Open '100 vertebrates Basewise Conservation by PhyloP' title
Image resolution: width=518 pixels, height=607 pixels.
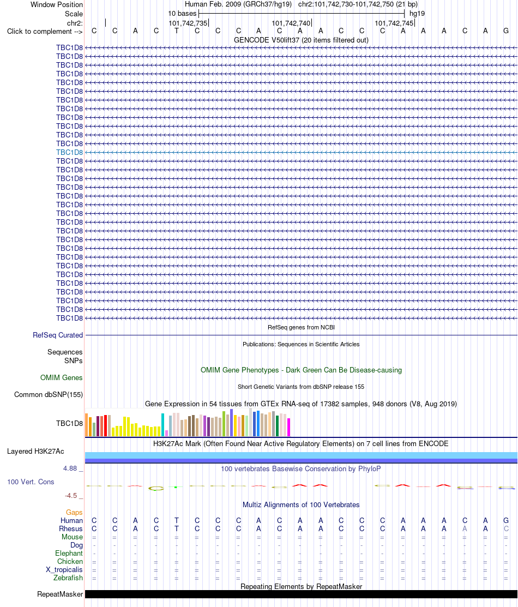pyautogui.click(x=301, y=469)
